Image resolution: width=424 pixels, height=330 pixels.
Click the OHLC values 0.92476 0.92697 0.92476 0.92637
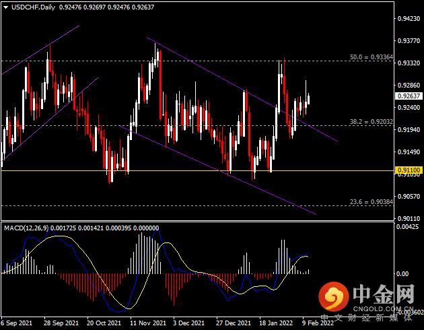coord(106,7)
